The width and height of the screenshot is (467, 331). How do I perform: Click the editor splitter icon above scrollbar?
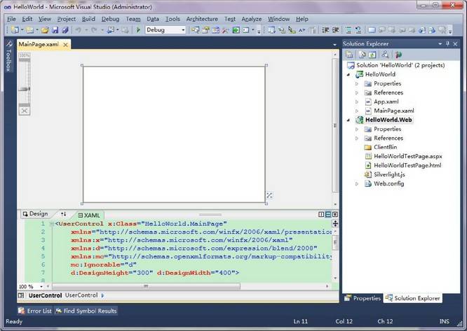335,223
